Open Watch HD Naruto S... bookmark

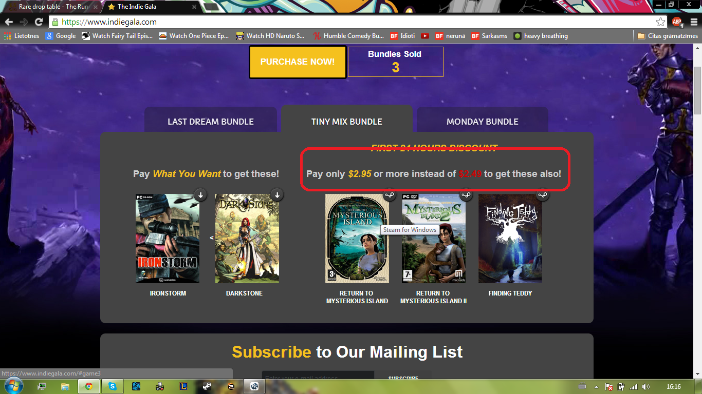(270, 36)
